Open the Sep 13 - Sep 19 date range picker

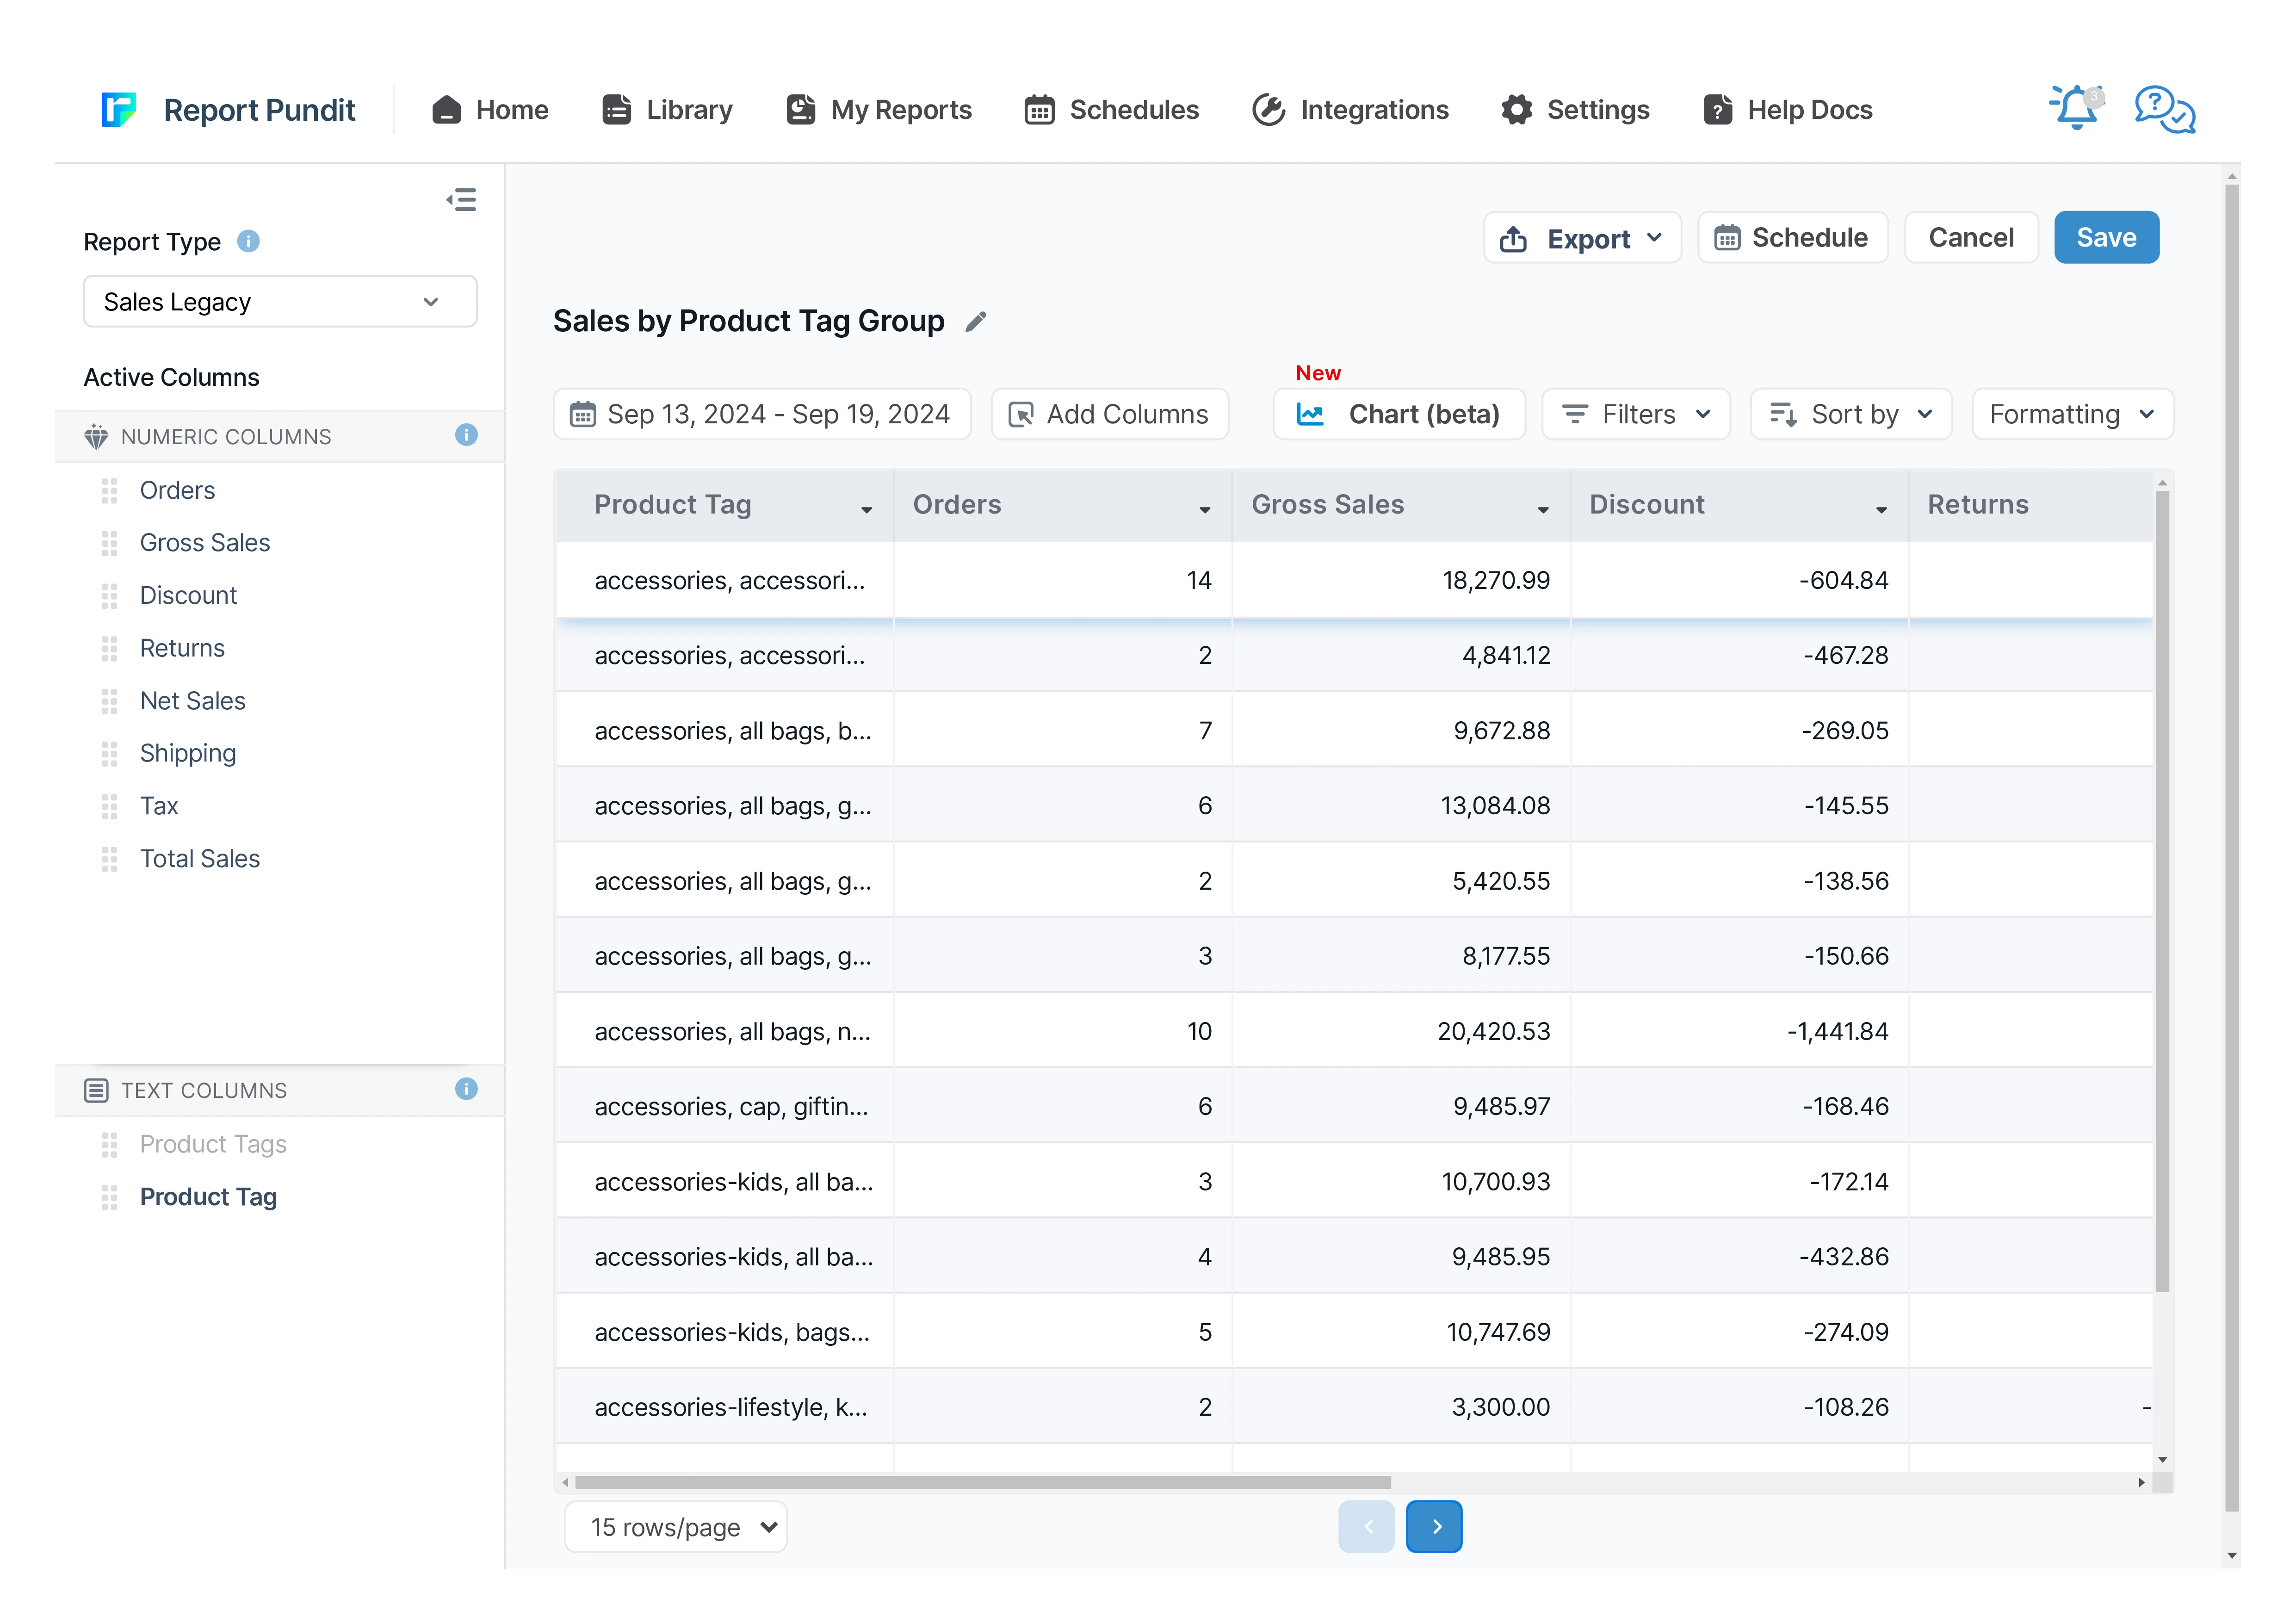[762, 414]
